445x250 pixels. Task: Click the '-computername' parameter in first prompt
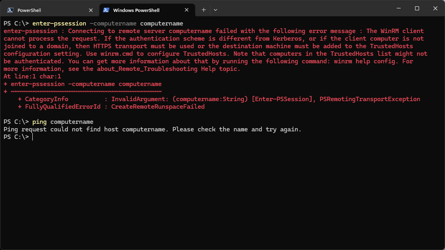(x=113, y=23)
